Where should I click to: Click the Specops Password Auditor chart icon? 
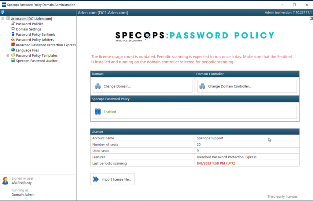click(x=13, y=60)
